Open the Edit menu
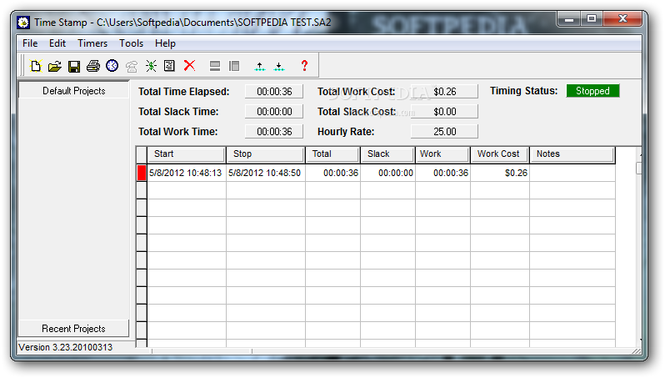This screenshot has width=665, height=378. point(57,43)
